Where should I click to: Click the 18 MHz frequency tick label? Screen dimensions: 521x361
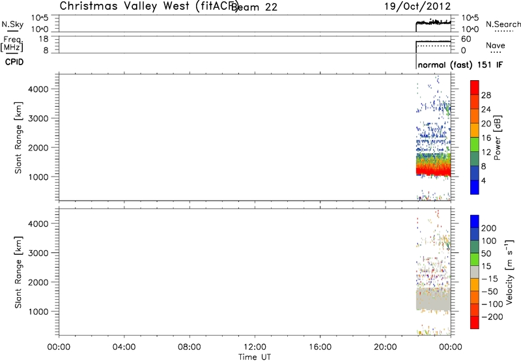click(44, 39)
